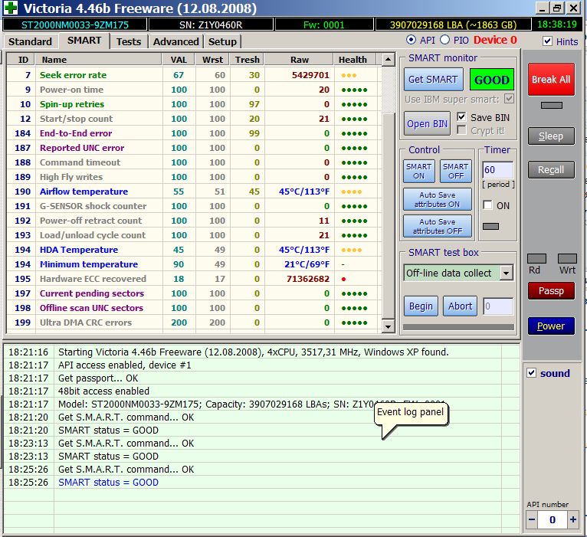Click the Name column header
The height and width of the screenshot is (537, 587).
(x=98, y=60)
